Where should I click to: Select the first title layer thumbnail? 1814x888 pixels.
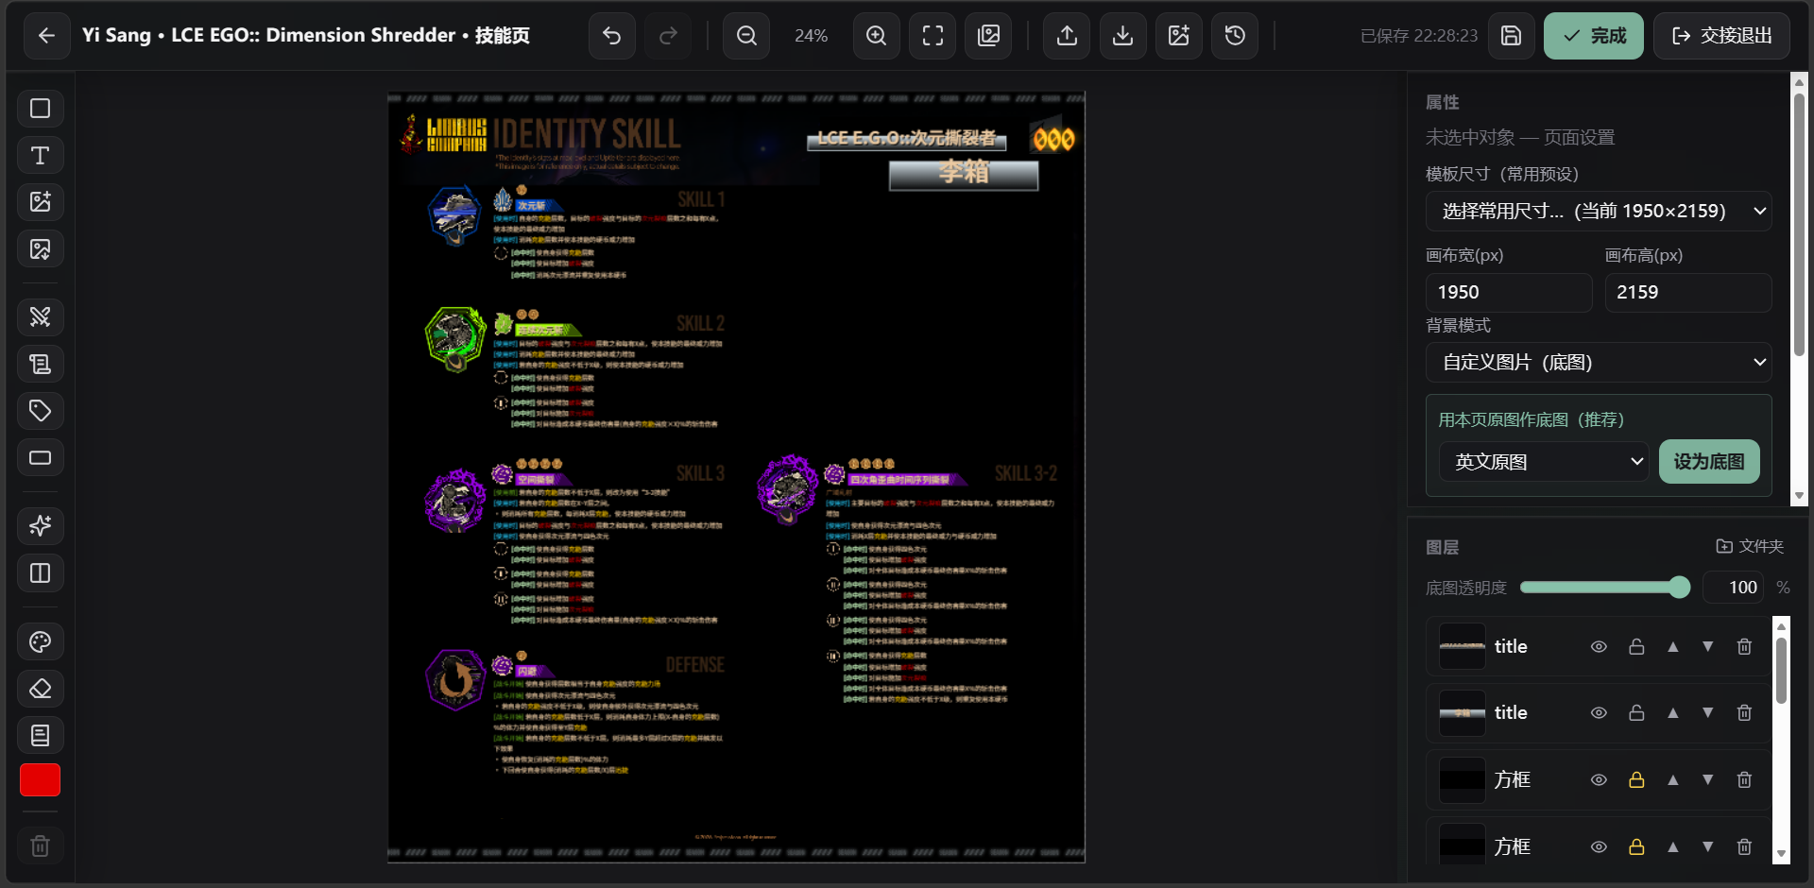click(1463, 647)
